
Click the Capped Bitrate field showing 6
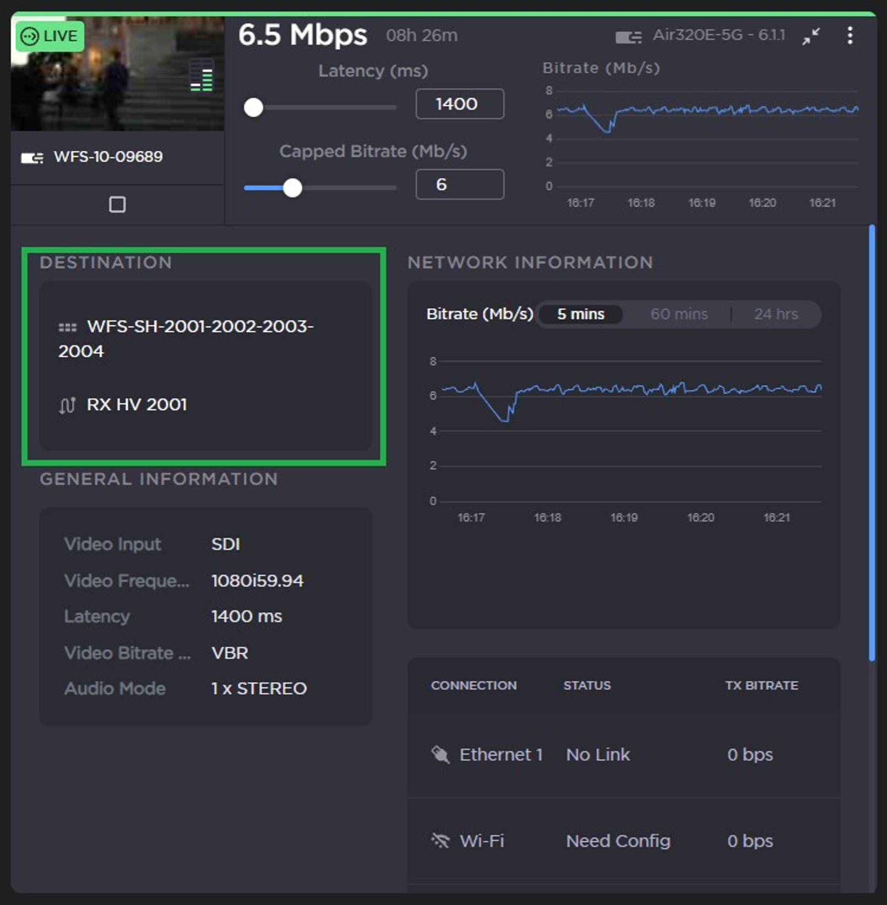point(459,184)
